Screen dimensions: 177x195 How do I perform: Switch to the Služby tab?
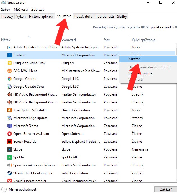tap(122, 17)
